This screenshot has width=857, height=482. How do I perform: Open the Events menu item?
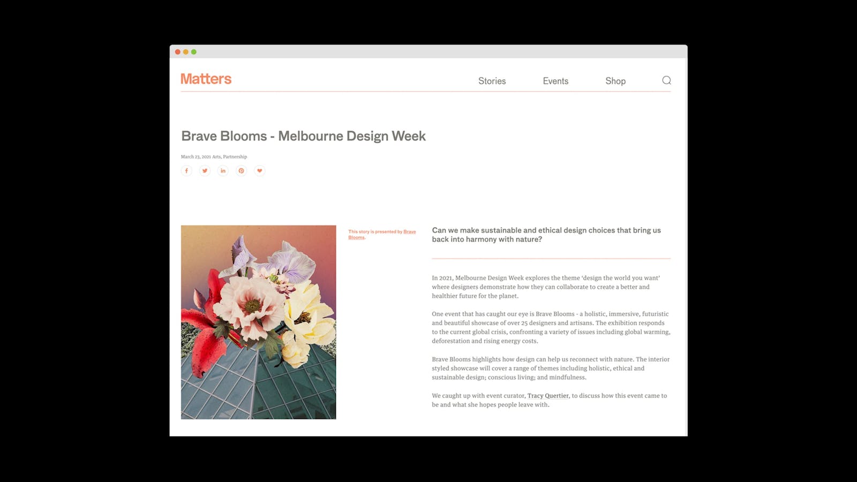[x=555, y=81]
